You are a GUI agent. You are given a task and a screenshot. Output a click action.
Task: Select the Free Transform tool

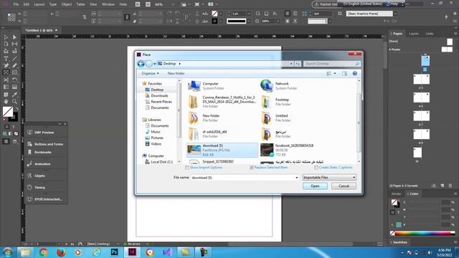14,80
